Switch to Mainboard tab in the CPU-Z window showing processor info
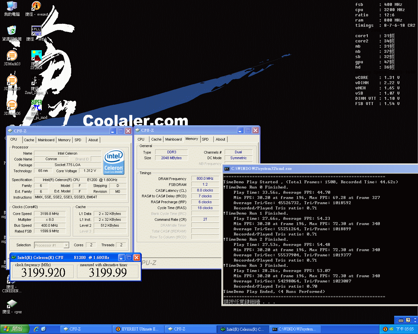This screenshot has height=334, width=418. point(46,140)
